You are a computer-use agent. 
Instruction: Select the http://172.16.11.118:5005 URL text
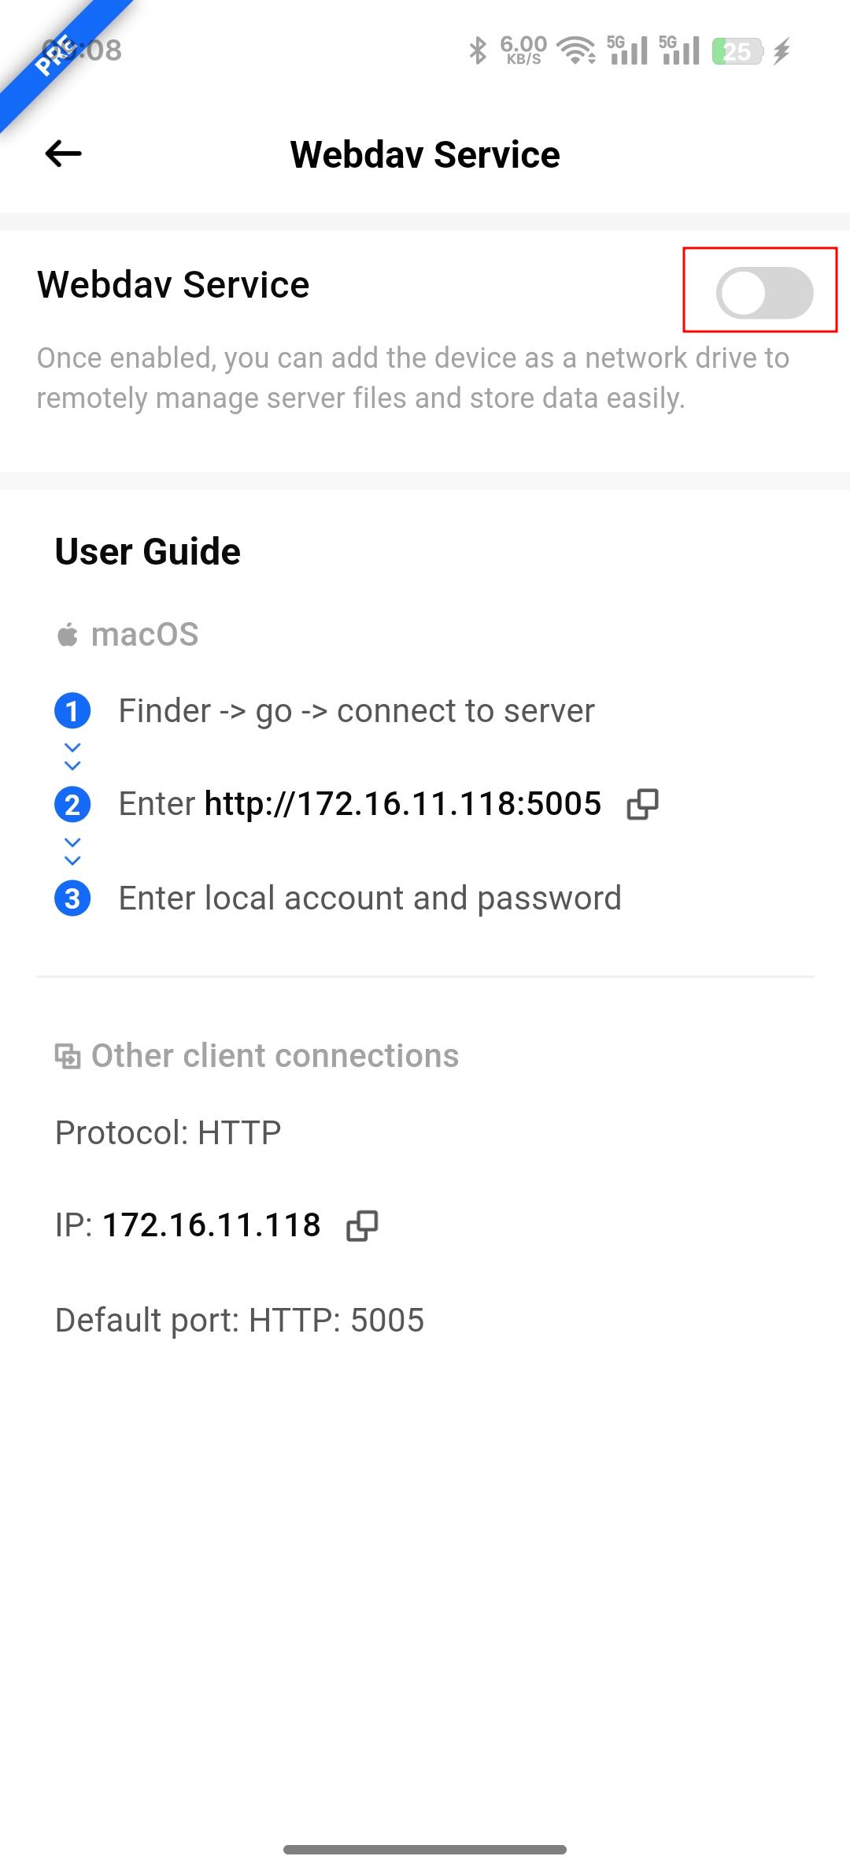403,804
